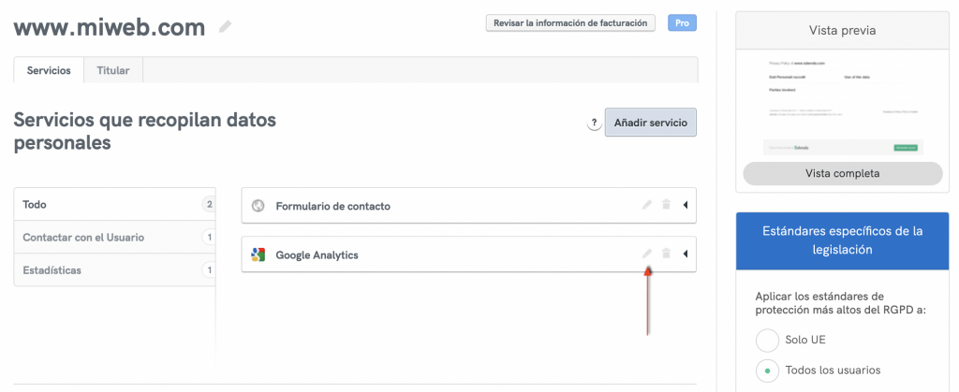The height and width of the screenshot is (392, 959).
Task: Select the Solo UE radio option
Action: click(x=767, y=340)
